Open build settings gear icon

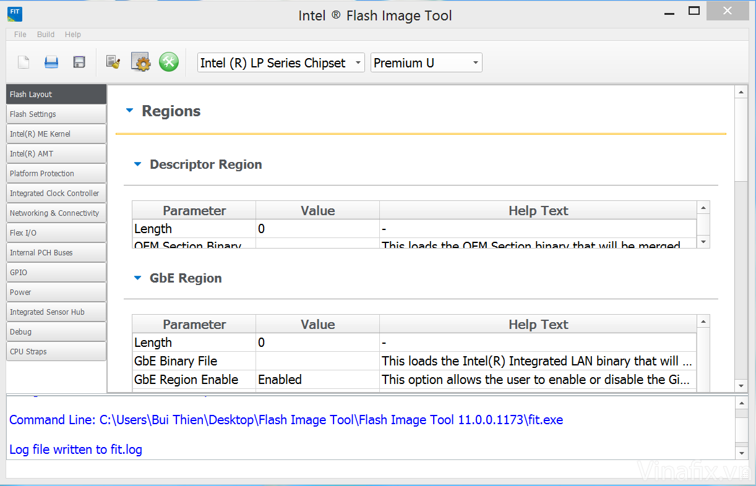[x=141, y=62]
